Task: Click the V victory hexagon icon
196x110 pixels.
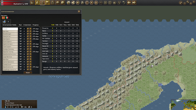Action: 119,3
